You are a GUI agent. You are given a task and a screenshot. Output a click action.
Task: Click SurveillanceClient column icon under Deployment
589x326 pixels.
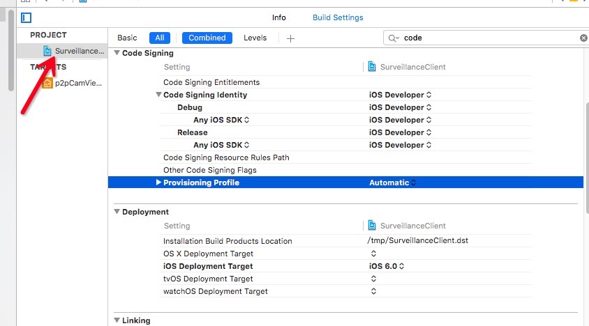tap(372, 225)
